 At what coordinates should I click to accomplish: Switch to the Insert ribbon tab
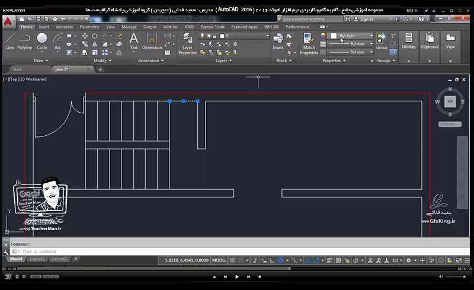(44, 27)
